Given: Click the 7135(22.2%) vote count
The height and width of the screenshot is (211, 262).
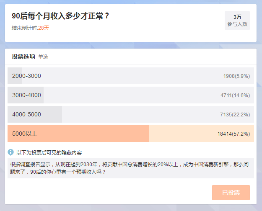Looking at the screenshot, I should (x=235, y=115).
